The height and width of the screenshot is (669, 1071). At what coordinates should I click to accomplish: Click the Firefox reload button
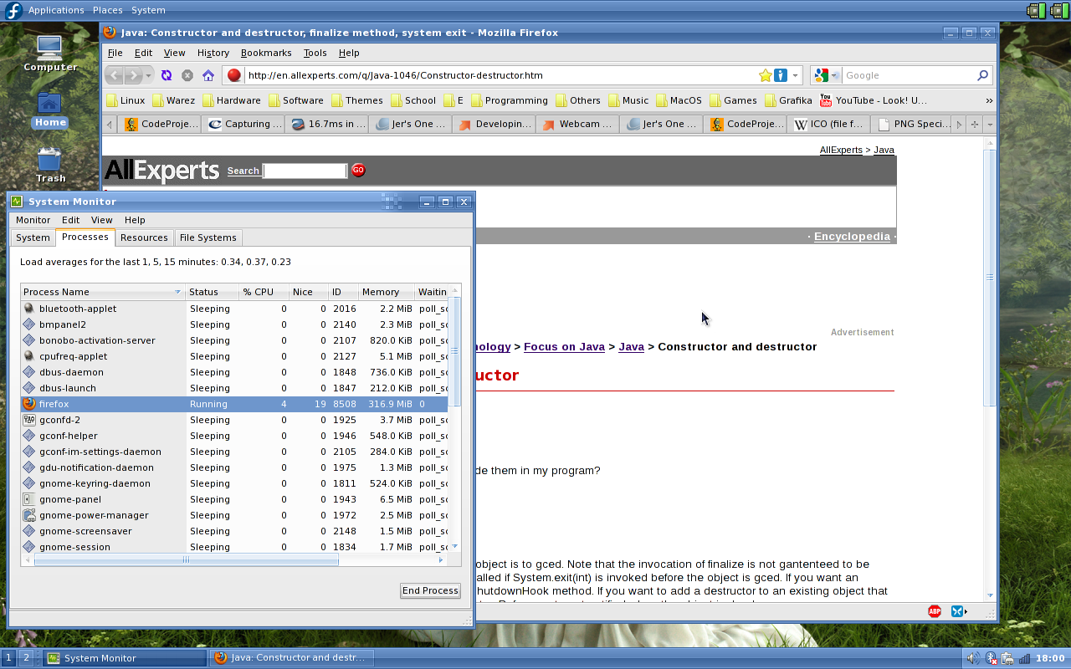coord(167,75)
